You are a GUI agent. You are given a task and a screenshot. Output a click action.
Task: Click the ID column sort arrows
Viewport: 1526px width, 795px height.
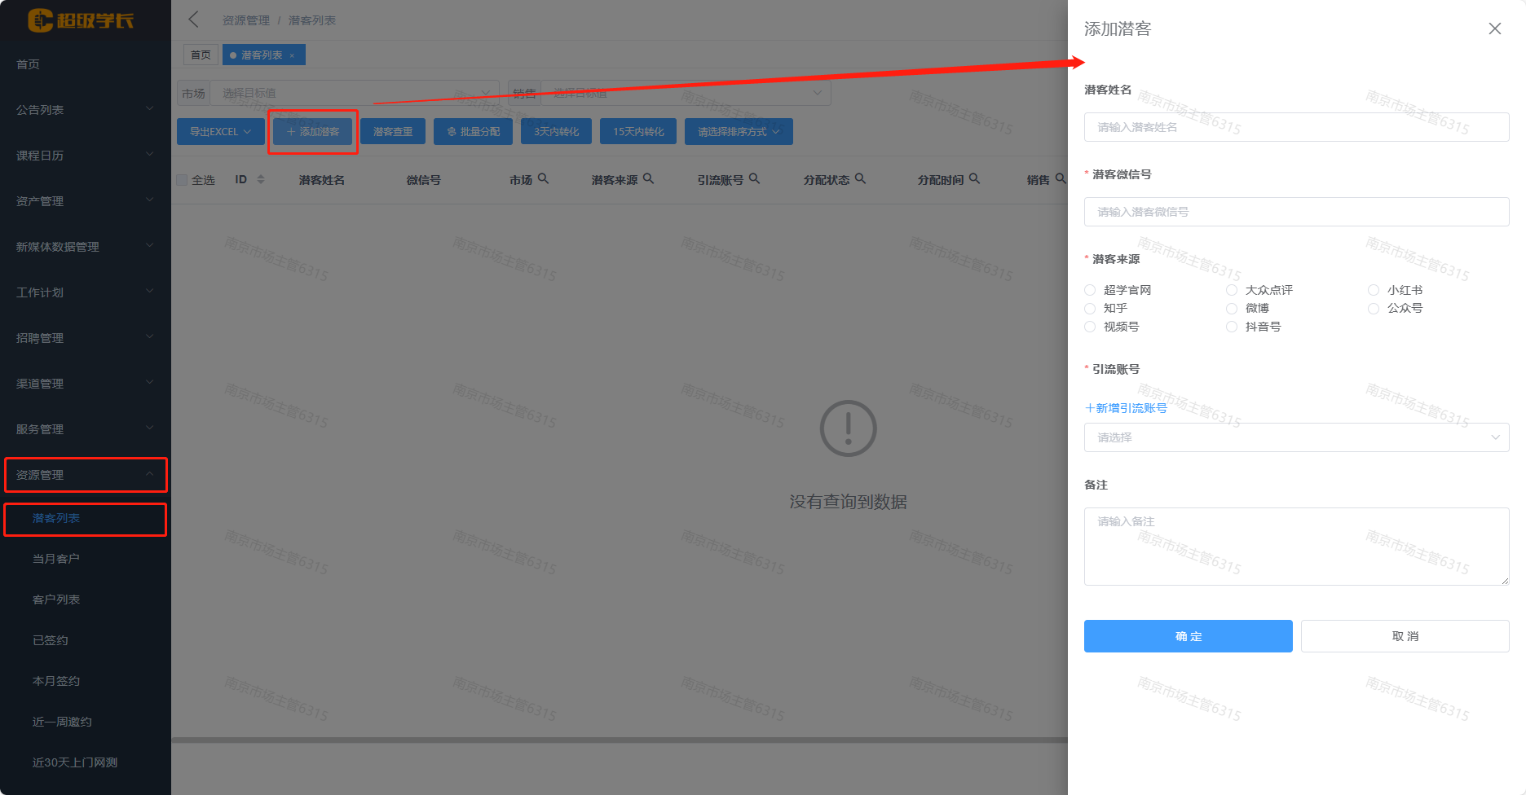261,179
